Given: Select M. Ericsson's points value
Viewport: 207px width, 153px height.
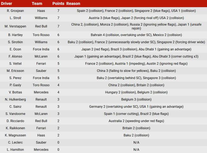Looking at the screenshot, I should coord(58,71).
